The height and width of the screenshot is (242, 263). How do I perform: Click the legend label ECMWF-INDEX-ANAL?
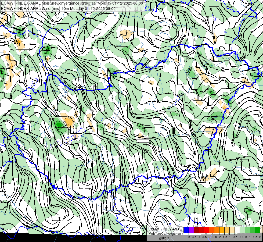165,229
